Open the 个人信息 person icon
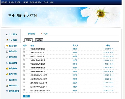The width and height of the screenshot is (125, 99). click(x=7, y=40)
